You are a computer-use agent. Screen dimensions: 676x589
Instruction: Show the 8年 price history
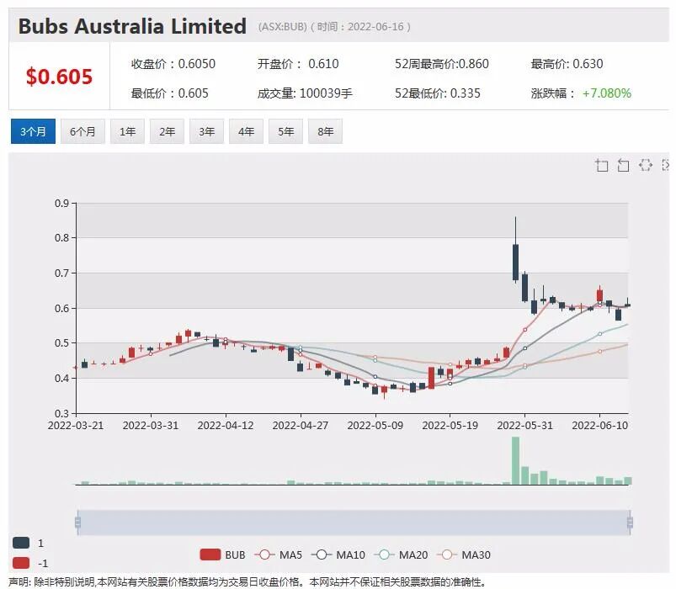[326, 131]
